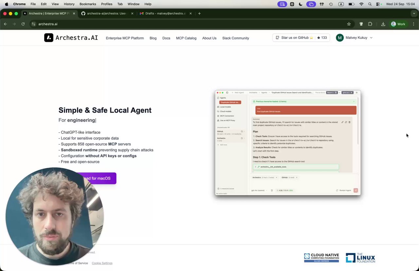
Task: Open Enterprise MCP Platform link
Action: 125,38
